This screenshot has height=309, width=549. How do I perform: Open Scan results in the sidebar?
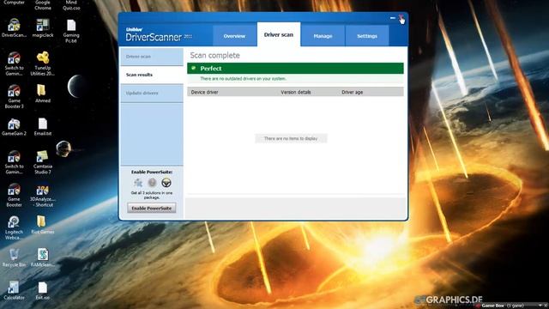152,75
